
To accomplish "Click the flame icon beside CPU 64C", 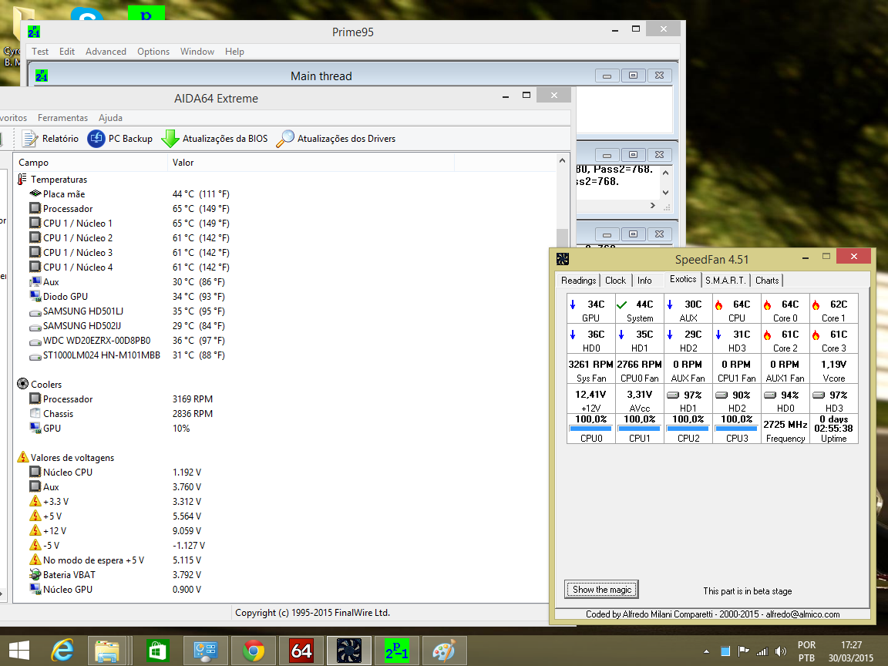I will 718,304.
